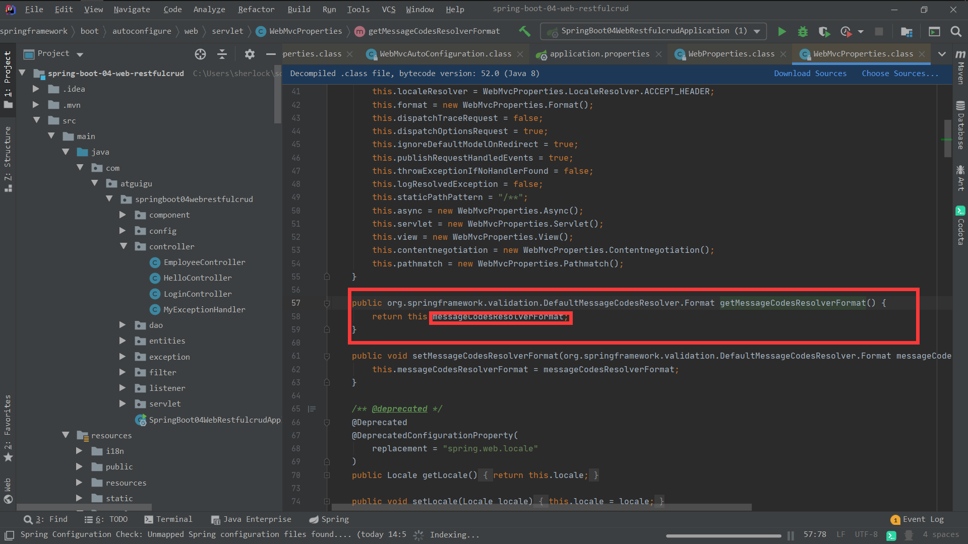Open EmployeeController in project tree
The width and height of the screenshot is (968, 544).
click(204, 262)
